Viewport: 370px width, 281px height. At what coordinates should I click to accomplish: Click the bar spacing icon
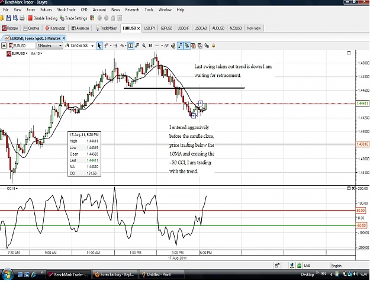(150, 46)
